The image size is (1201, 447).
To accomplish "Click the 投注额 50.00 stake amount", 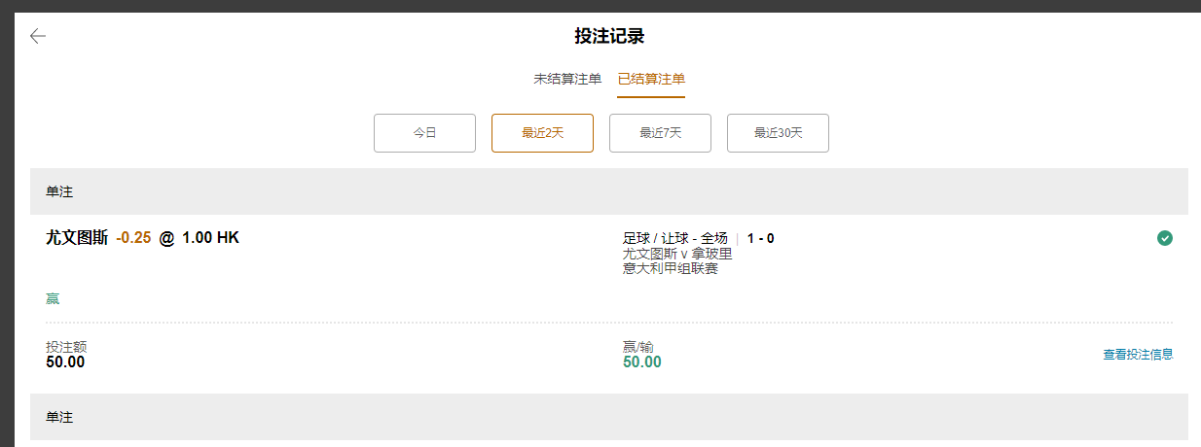I will pyautogui.click(x=65, y=362).
